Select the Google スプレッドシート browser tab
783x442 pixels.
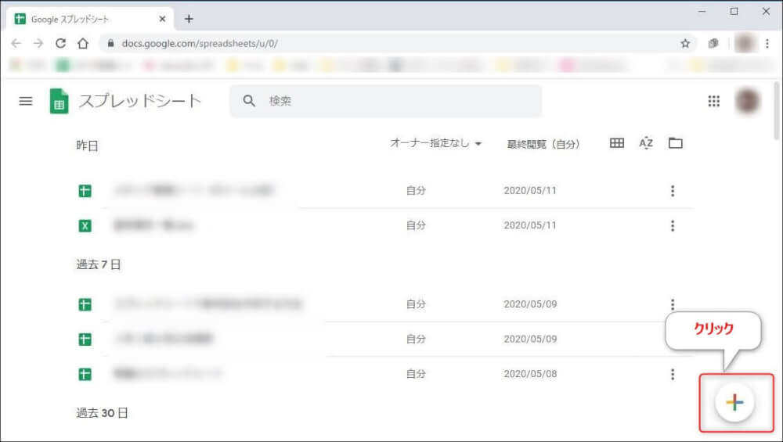pos(86,19)
